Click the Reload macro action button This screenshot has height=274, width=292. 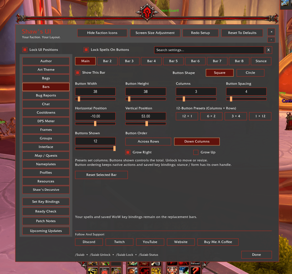[x=195, y=263]
